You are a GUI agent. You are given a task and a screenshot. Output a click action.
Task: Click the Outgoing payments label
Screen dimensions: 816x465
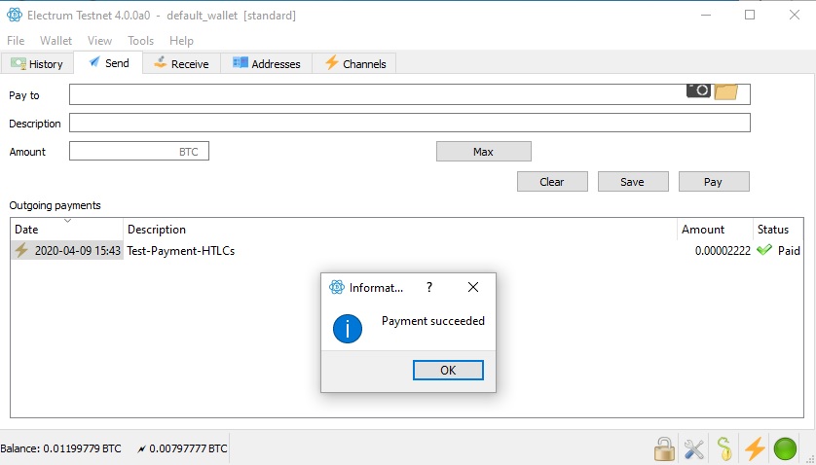(x=55, y=205)
